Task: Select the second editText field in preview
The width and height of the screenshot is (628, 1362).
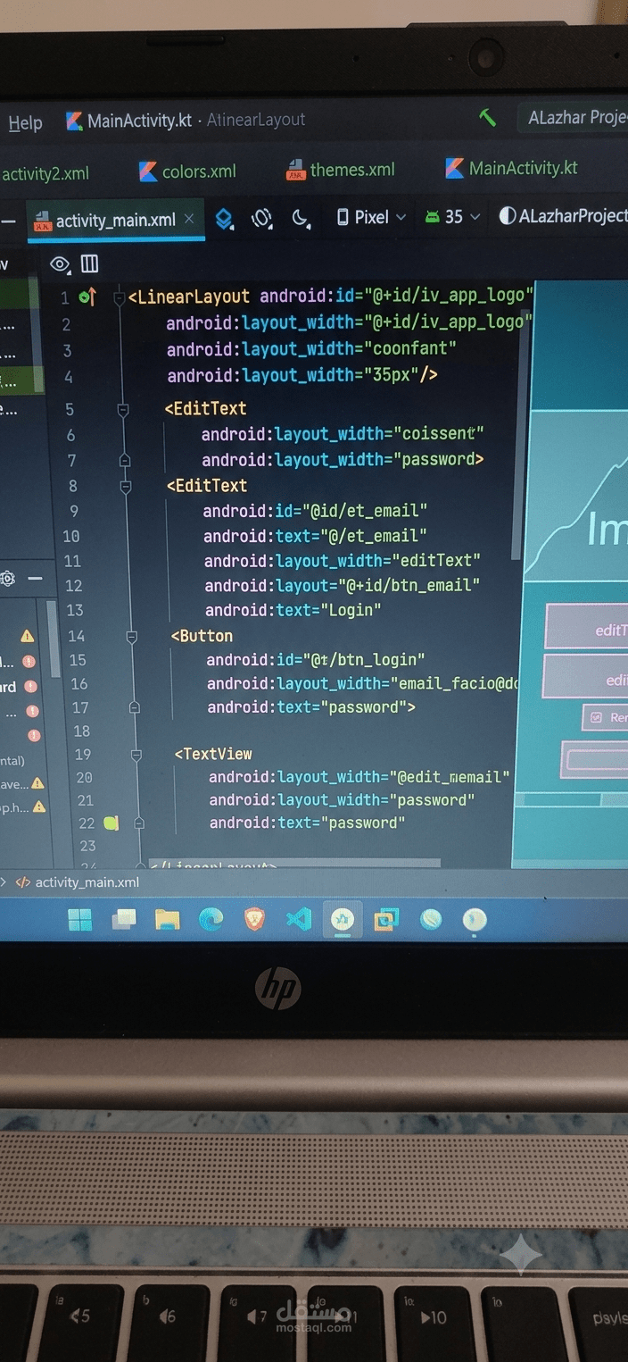Action: (584, 676)
